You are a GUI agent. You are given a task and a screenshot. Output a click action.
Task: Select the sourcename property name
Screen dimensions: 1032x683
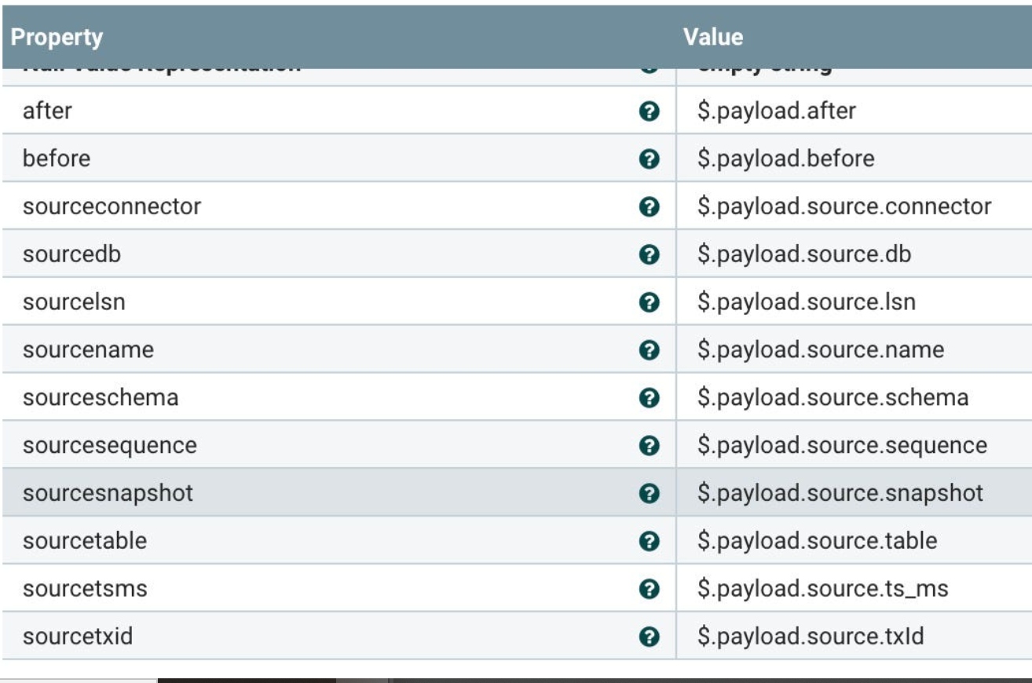88,350
